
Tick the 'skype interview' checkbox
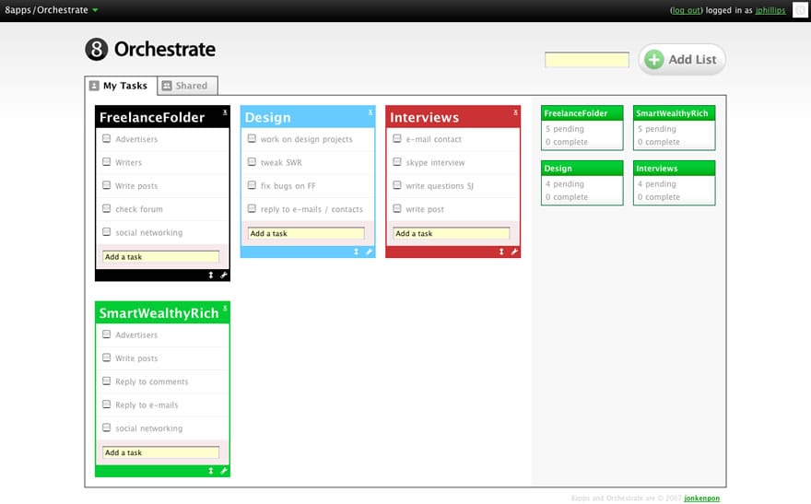pyautogui.click(x=397, y=162)
